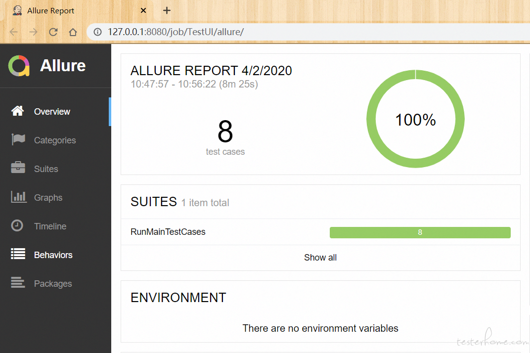Click the browser back arrow

tap(13, 32)
